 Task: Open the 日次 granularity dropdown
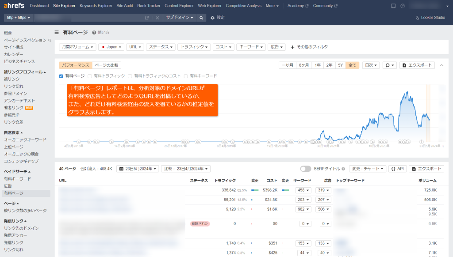pos(371,64)
